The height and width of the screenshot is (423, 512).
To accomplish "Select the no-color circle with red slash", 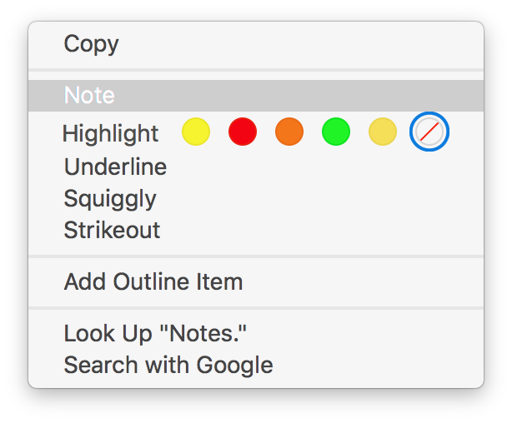I will click(x=429, y=132).
